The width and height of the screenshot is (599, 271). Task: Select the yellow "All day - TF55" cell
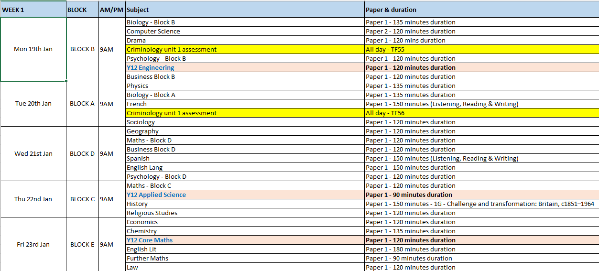click(x=481, y=50)
